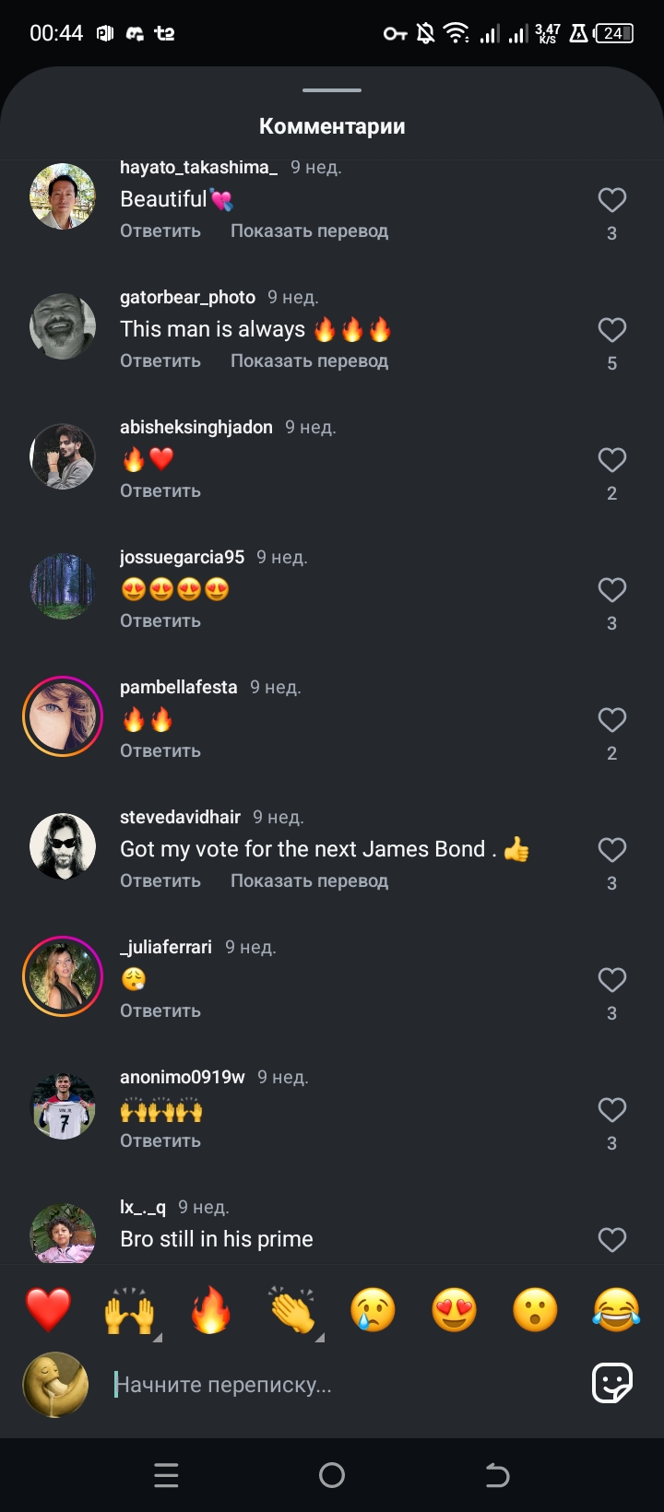Screen dimensions: 664x1512
Task: Open the sticker/GIF picker icon
Action: [x=612, y=1383]
